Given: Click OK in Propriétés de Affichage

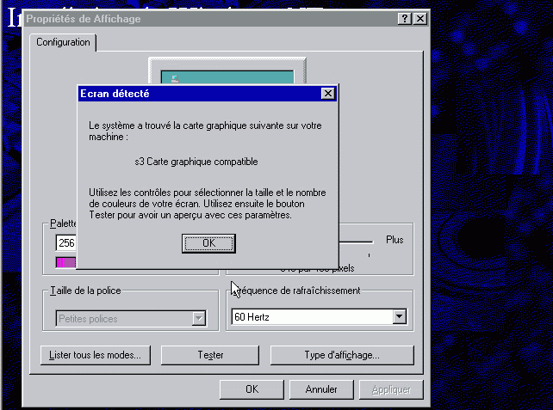Looking at the screenshot, I should pyautogui.click(x=252, y=389).
